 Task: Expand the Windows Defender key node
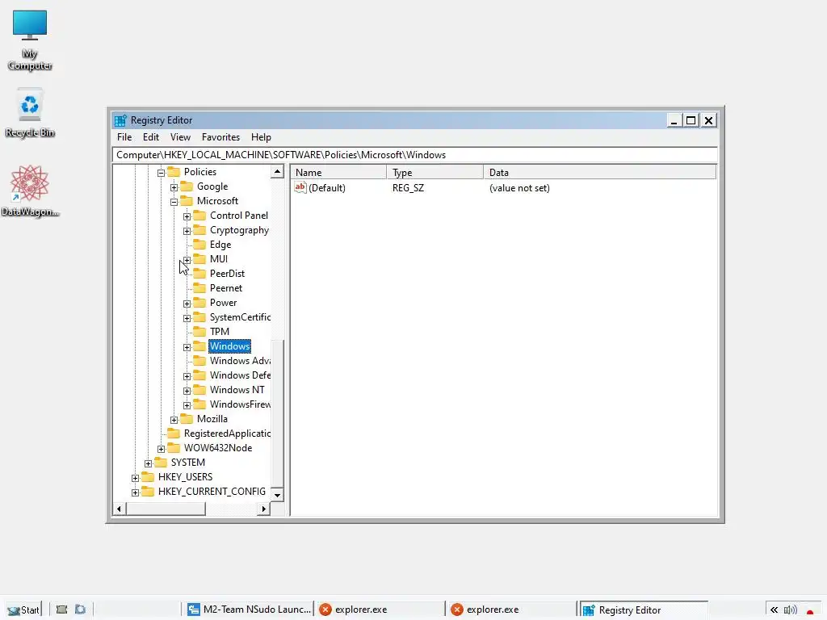(x=187, y=376)
